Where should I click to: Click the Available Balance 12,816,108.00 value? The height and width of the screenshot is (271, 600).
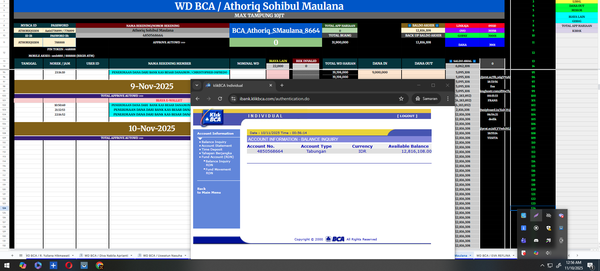tap(416, 151)
